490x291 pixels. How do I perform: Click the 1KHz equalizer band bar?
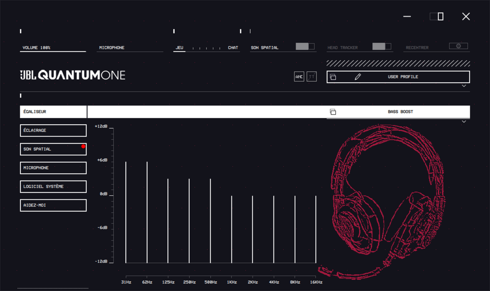pos(232,229)
